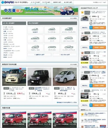Image resolution: width=108 pixels, height=128 pixels.
Task: Click the orange estimate button for the first-ranked car
Action: [98, 28]
